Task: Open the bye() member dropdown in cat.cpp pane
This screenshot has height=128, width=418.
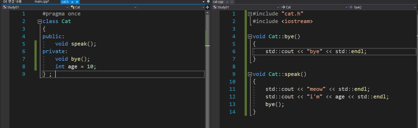Action: 383,7
